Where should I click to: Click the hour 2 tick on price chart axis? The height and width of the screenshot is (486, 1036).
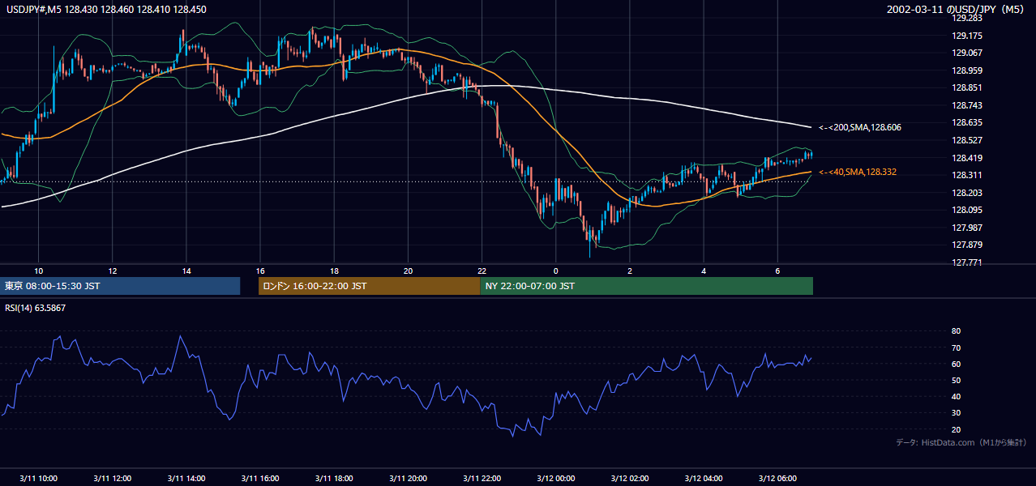click(630, 271)
